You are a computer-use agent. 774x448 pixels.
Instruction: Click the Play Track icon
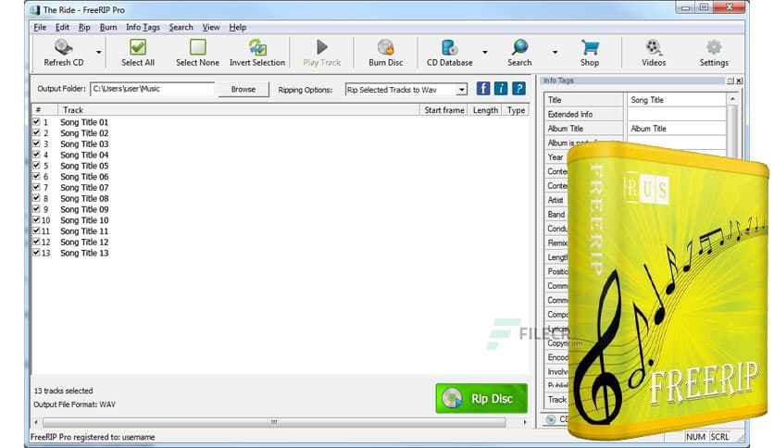click(322, 47)
